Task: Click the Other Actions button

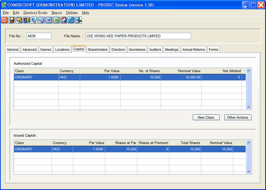Action: click(x=237, y=117)
